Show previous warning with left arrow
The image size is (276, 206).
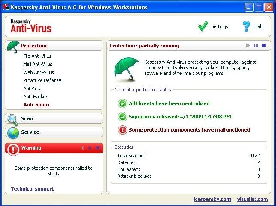pyautogui.click(x=82, y=148)
